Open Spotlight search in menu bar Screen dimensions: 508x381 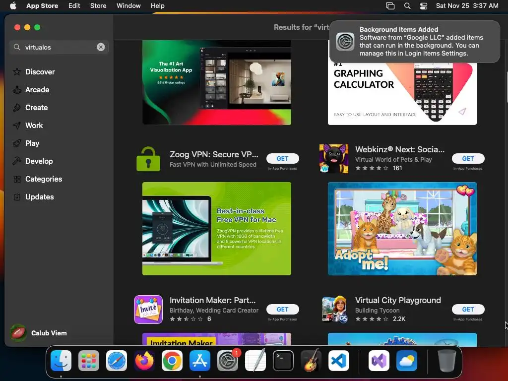click(407, 6)
